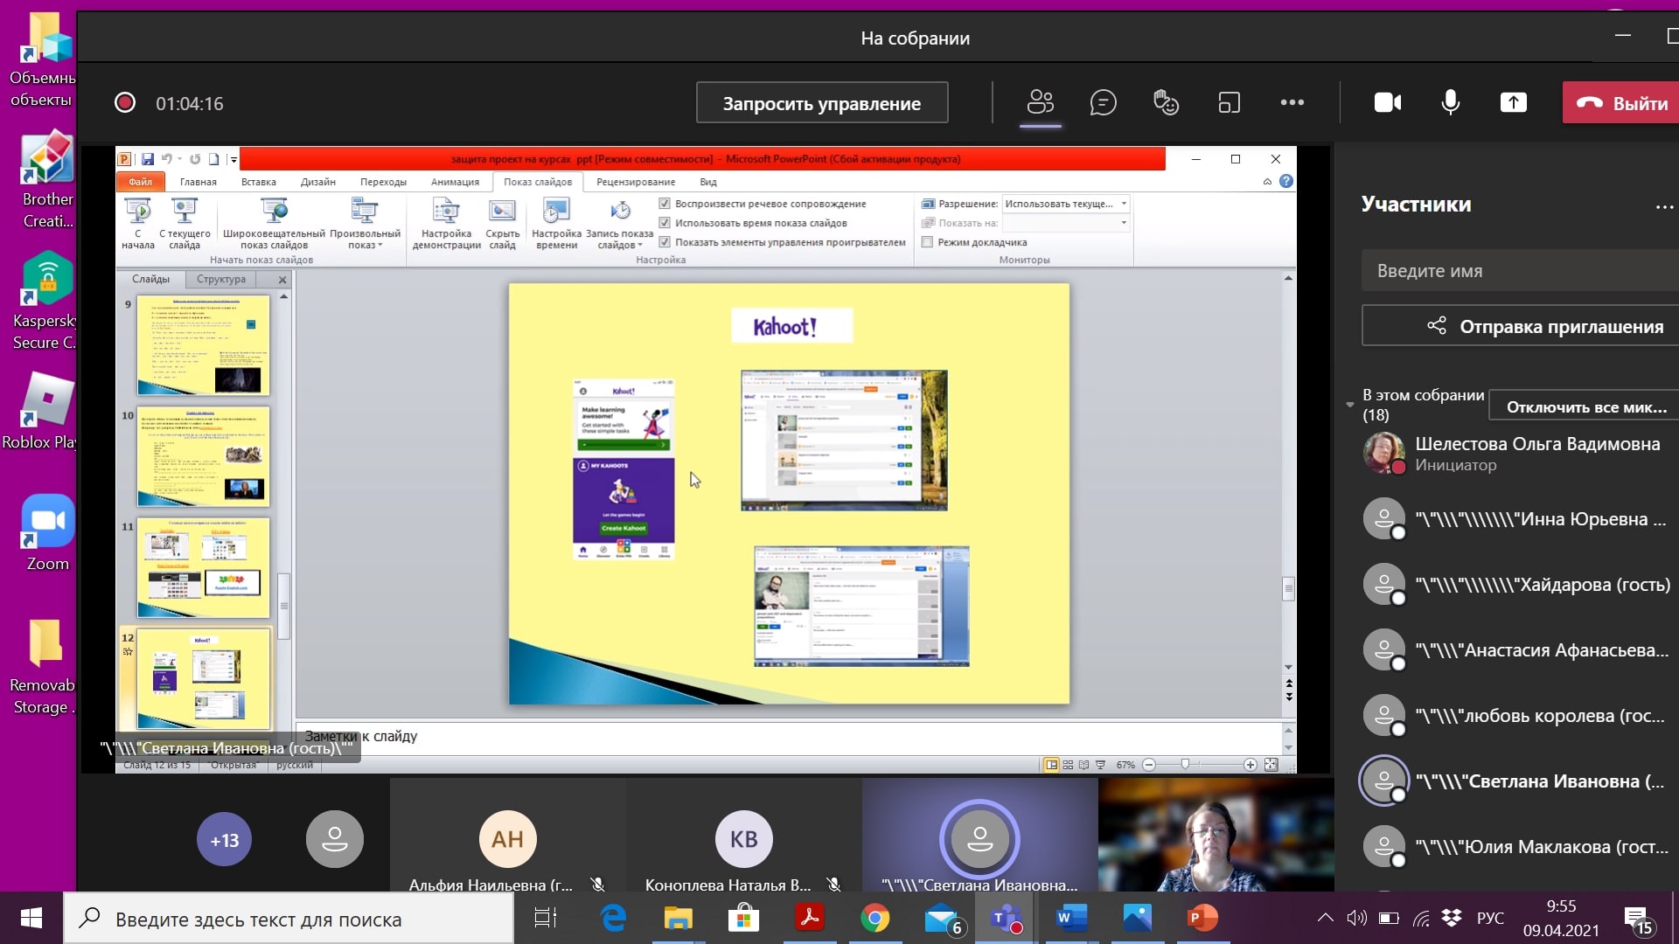Click Отправка приглашения button
The width and height of the screenshot is (1679, 944).
tap(1543, 326)
